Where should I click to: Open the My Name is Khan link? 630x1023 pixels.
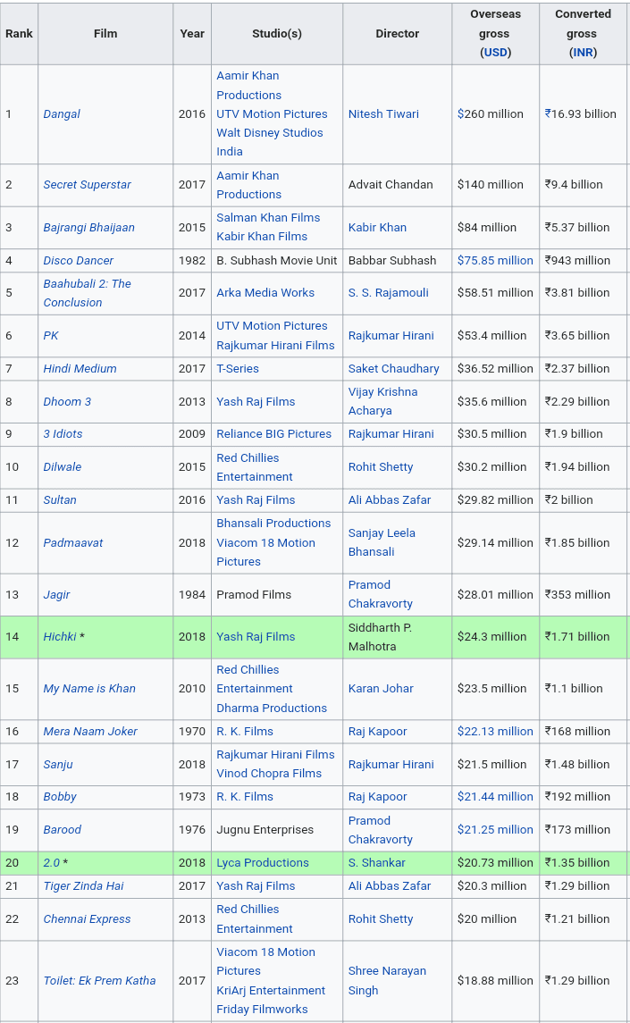coord(89,689)
